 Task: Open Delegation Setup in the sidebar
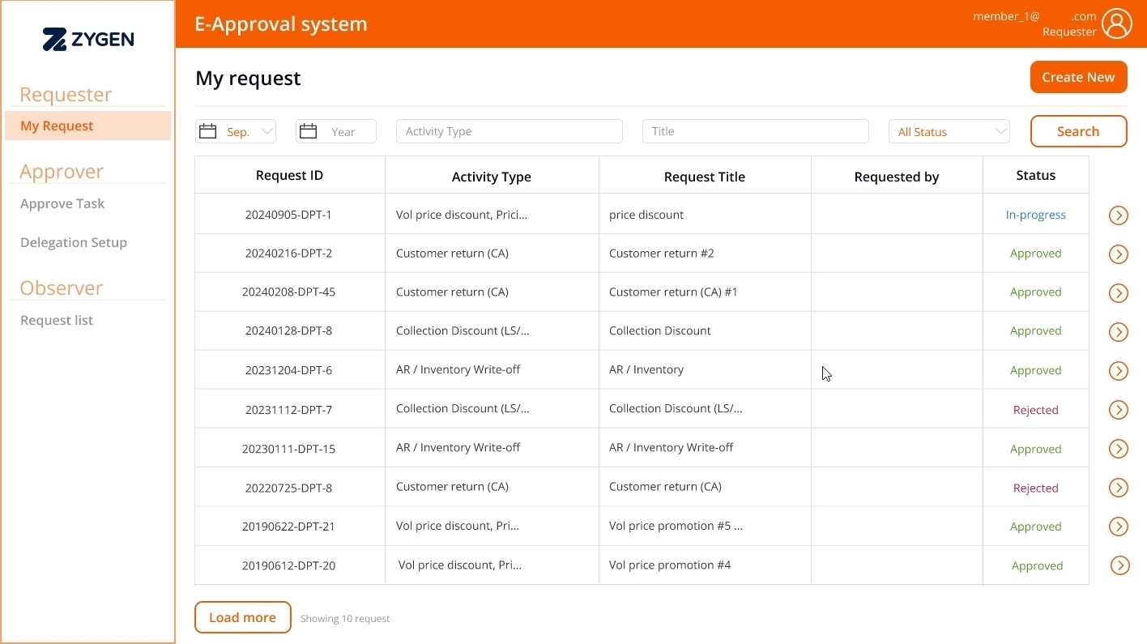pos(74,242)
